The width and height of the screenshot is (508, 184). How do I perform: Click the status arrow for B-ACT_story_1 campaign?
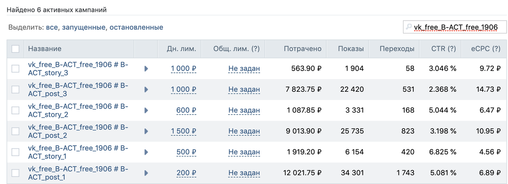[x=146, y=152]
